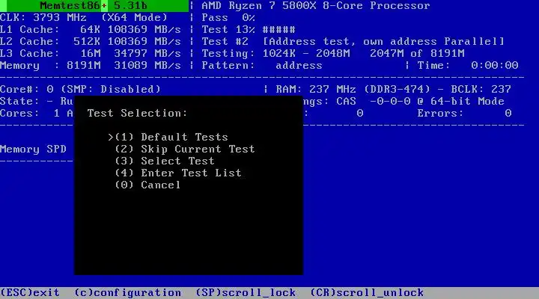Click the Time: 0:00:00 value
The height and width of the screenshot is (299, 539).
click(x=494, y=66)
